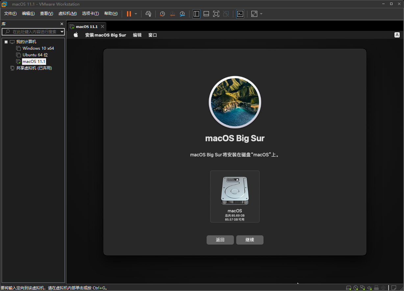The width and height of the screenshot is (404, 291).
Task: Open the guest 编辑 menu
Action: click(x=137, y=35)
